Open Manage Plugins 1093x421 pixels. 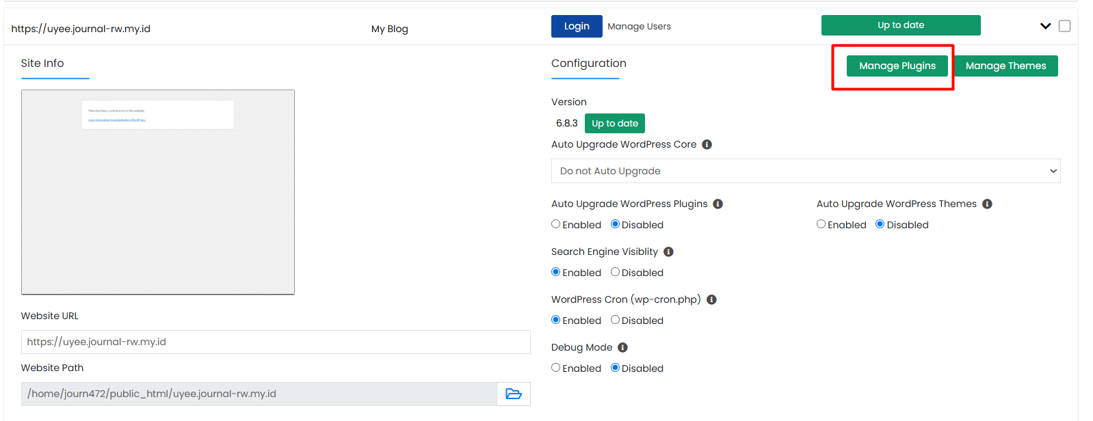coord(897,66)
